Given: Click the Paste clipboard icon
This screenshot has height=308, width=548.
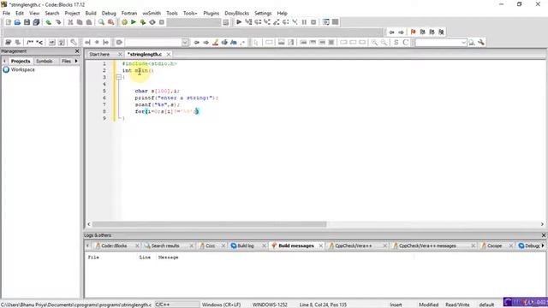Looking at the screenshot, I should (x=89, y=22).
